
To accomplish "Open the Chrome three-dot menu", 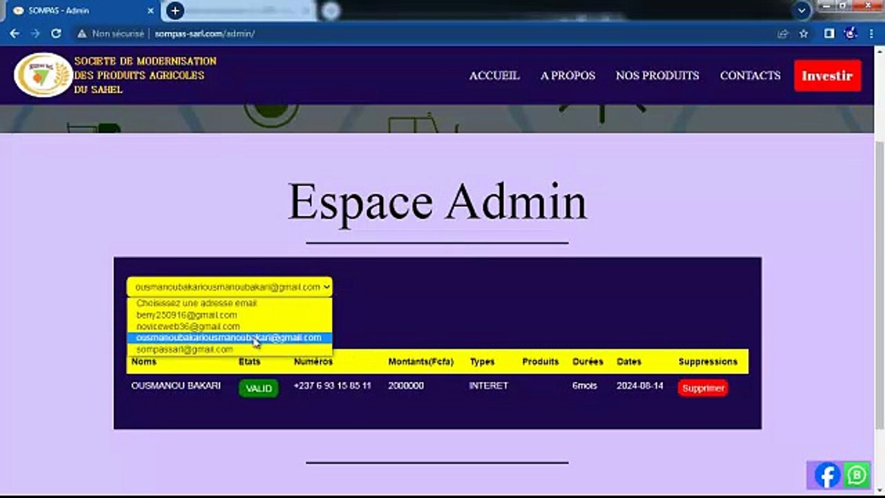I will point(871,33).
